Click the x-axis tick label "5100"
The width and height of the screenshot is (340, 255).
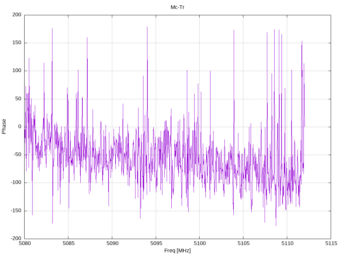tap(200, 243)
